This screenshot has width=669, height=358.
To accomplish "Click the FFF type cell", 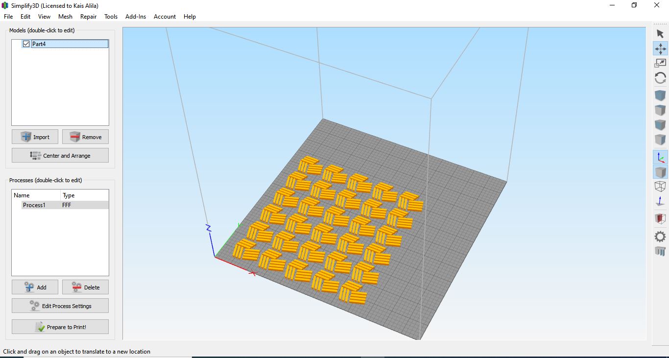I will [67, 205].
